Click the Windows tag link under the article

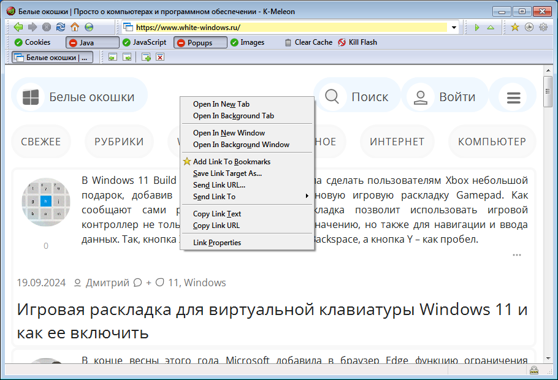[205, 283]
